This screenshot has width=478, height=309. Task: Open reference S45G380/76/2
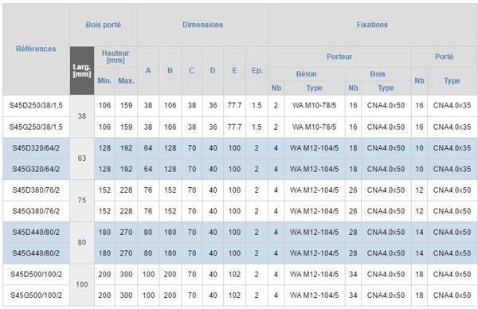[36, 211]
